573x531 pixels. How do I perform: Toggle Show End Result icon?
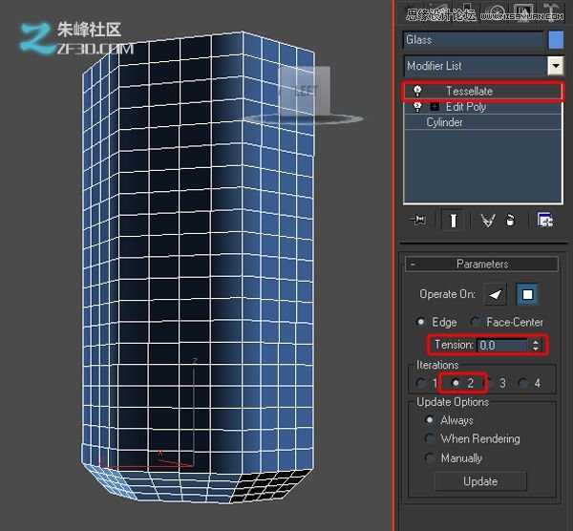[453, 220]
